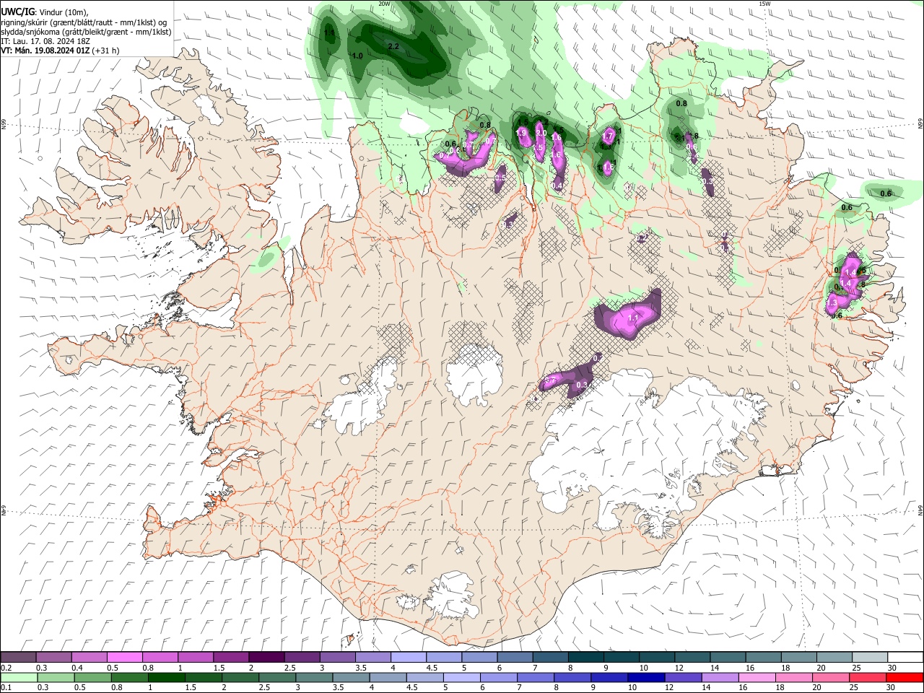The width and height of the screenshot is (924, 693).
Task: Click the white swatch beside the 30 label
Action: click(904, 658)
